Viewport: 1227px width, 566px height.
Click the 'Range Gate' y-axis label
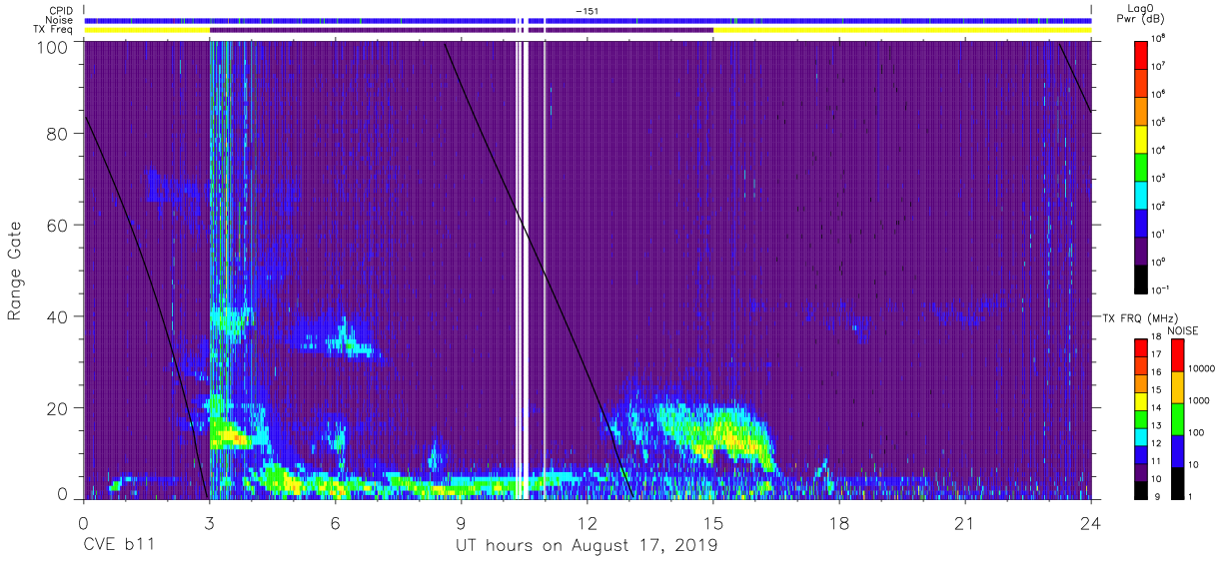click(15, 272)
